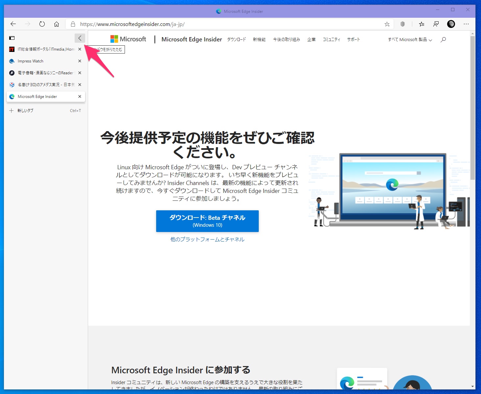The image size is (481, 394).
Task: Refresh the current page
Action: (x=42, y=24)
